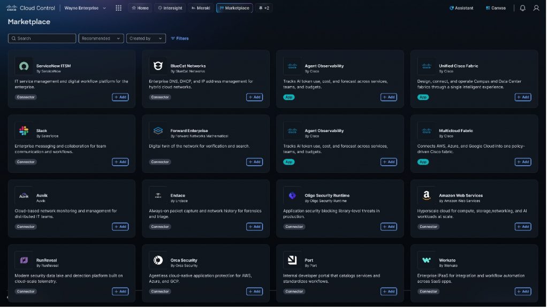Open the Orca Security card title
This screenshot has height=308, width=548.
(x=185, y=261)
